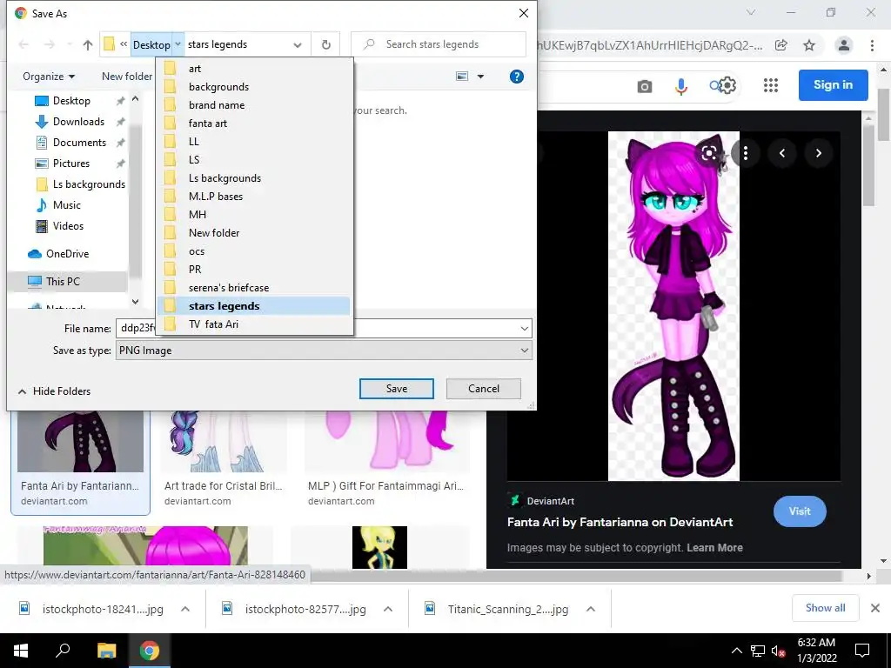Screen dimensions: 891x668
Task: Share this page icon in Chrome address bar
Action: 781,45
